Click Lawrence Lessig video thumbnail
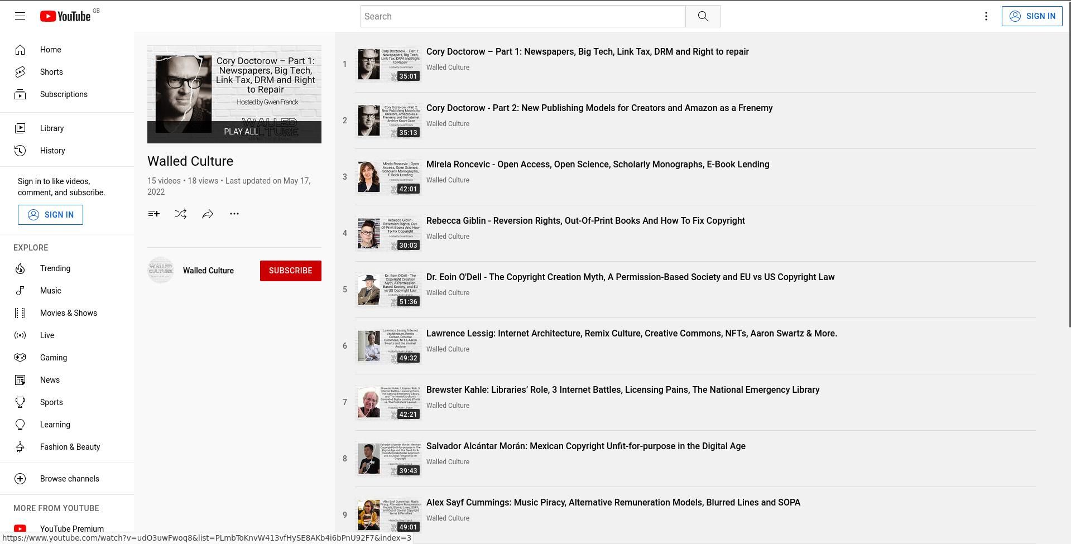Screen dimensions: 1071x544 pyautogui.click(x=389, y=346)
